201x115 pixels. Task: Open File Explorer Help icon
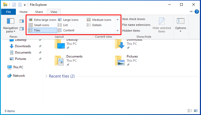click(197, 12)
